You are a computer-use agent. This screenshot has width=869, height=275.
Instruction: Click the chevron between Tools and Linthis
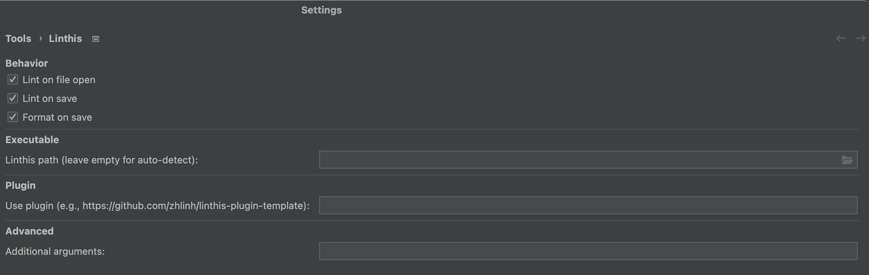tap(40, 38)
